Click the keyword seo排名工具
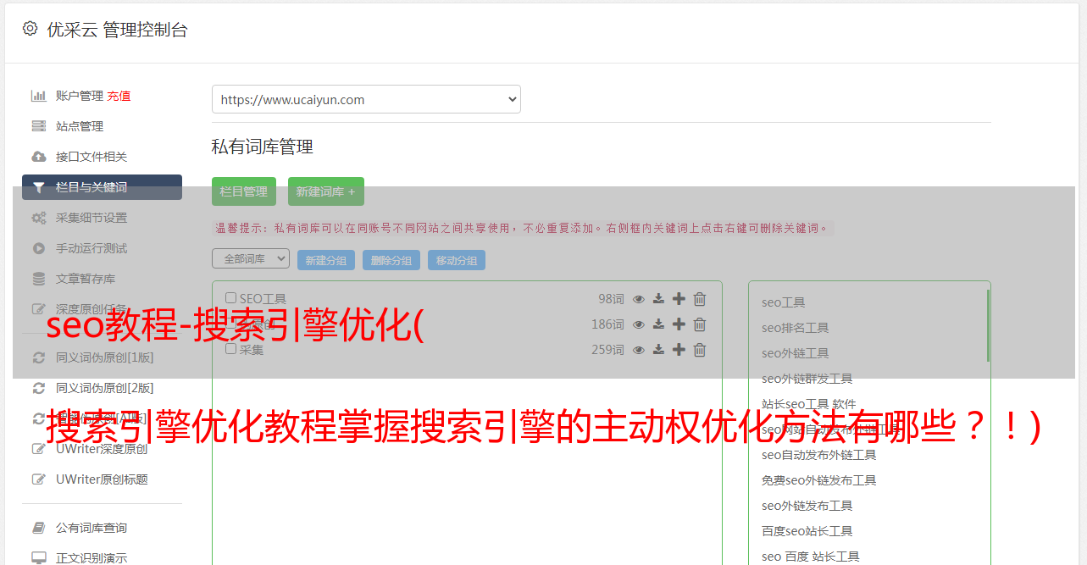The width and height of the screenshot is (1087, 565). tap(795, 328)
